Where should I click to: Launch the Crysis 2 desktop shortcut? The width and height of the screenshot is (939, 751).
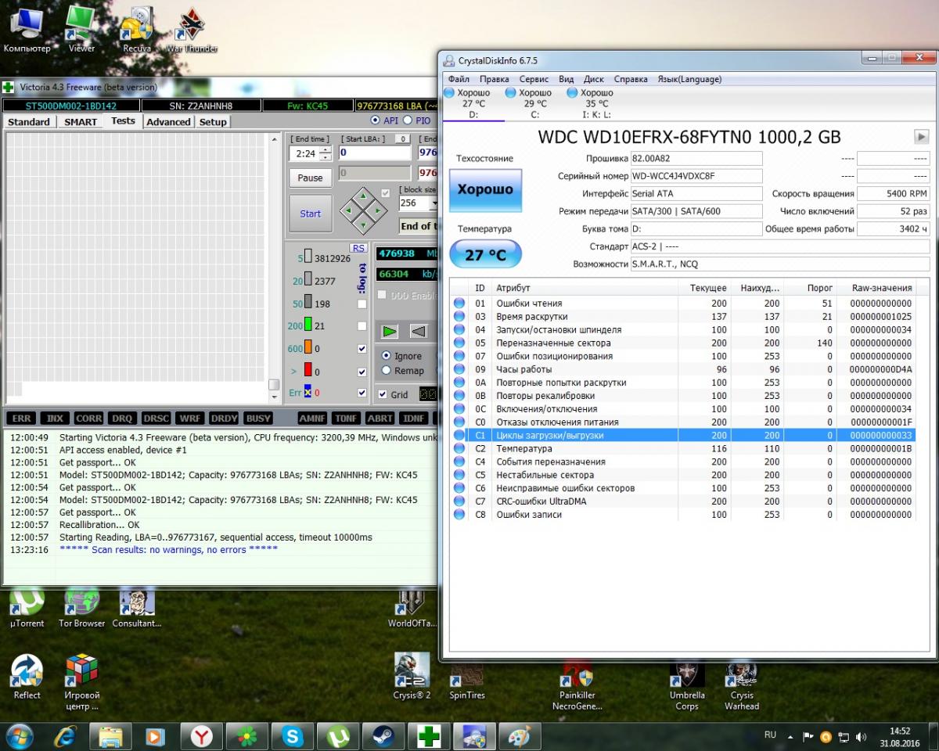click(412, 676)
